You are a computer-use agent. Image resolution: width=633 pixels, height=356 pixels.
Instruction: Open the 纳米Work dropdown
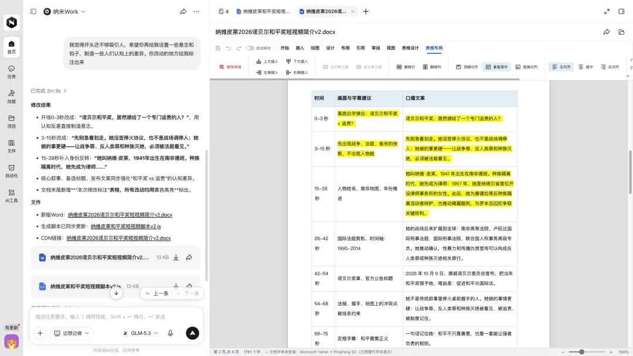click(64, 12)
